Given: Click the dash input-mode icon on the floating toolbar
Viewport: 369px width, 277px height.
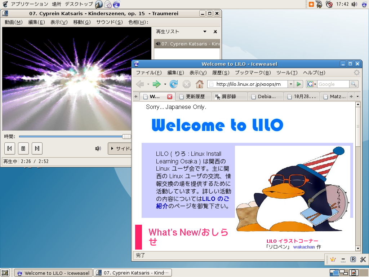Looking at the screenshot, I should (343, 260).
